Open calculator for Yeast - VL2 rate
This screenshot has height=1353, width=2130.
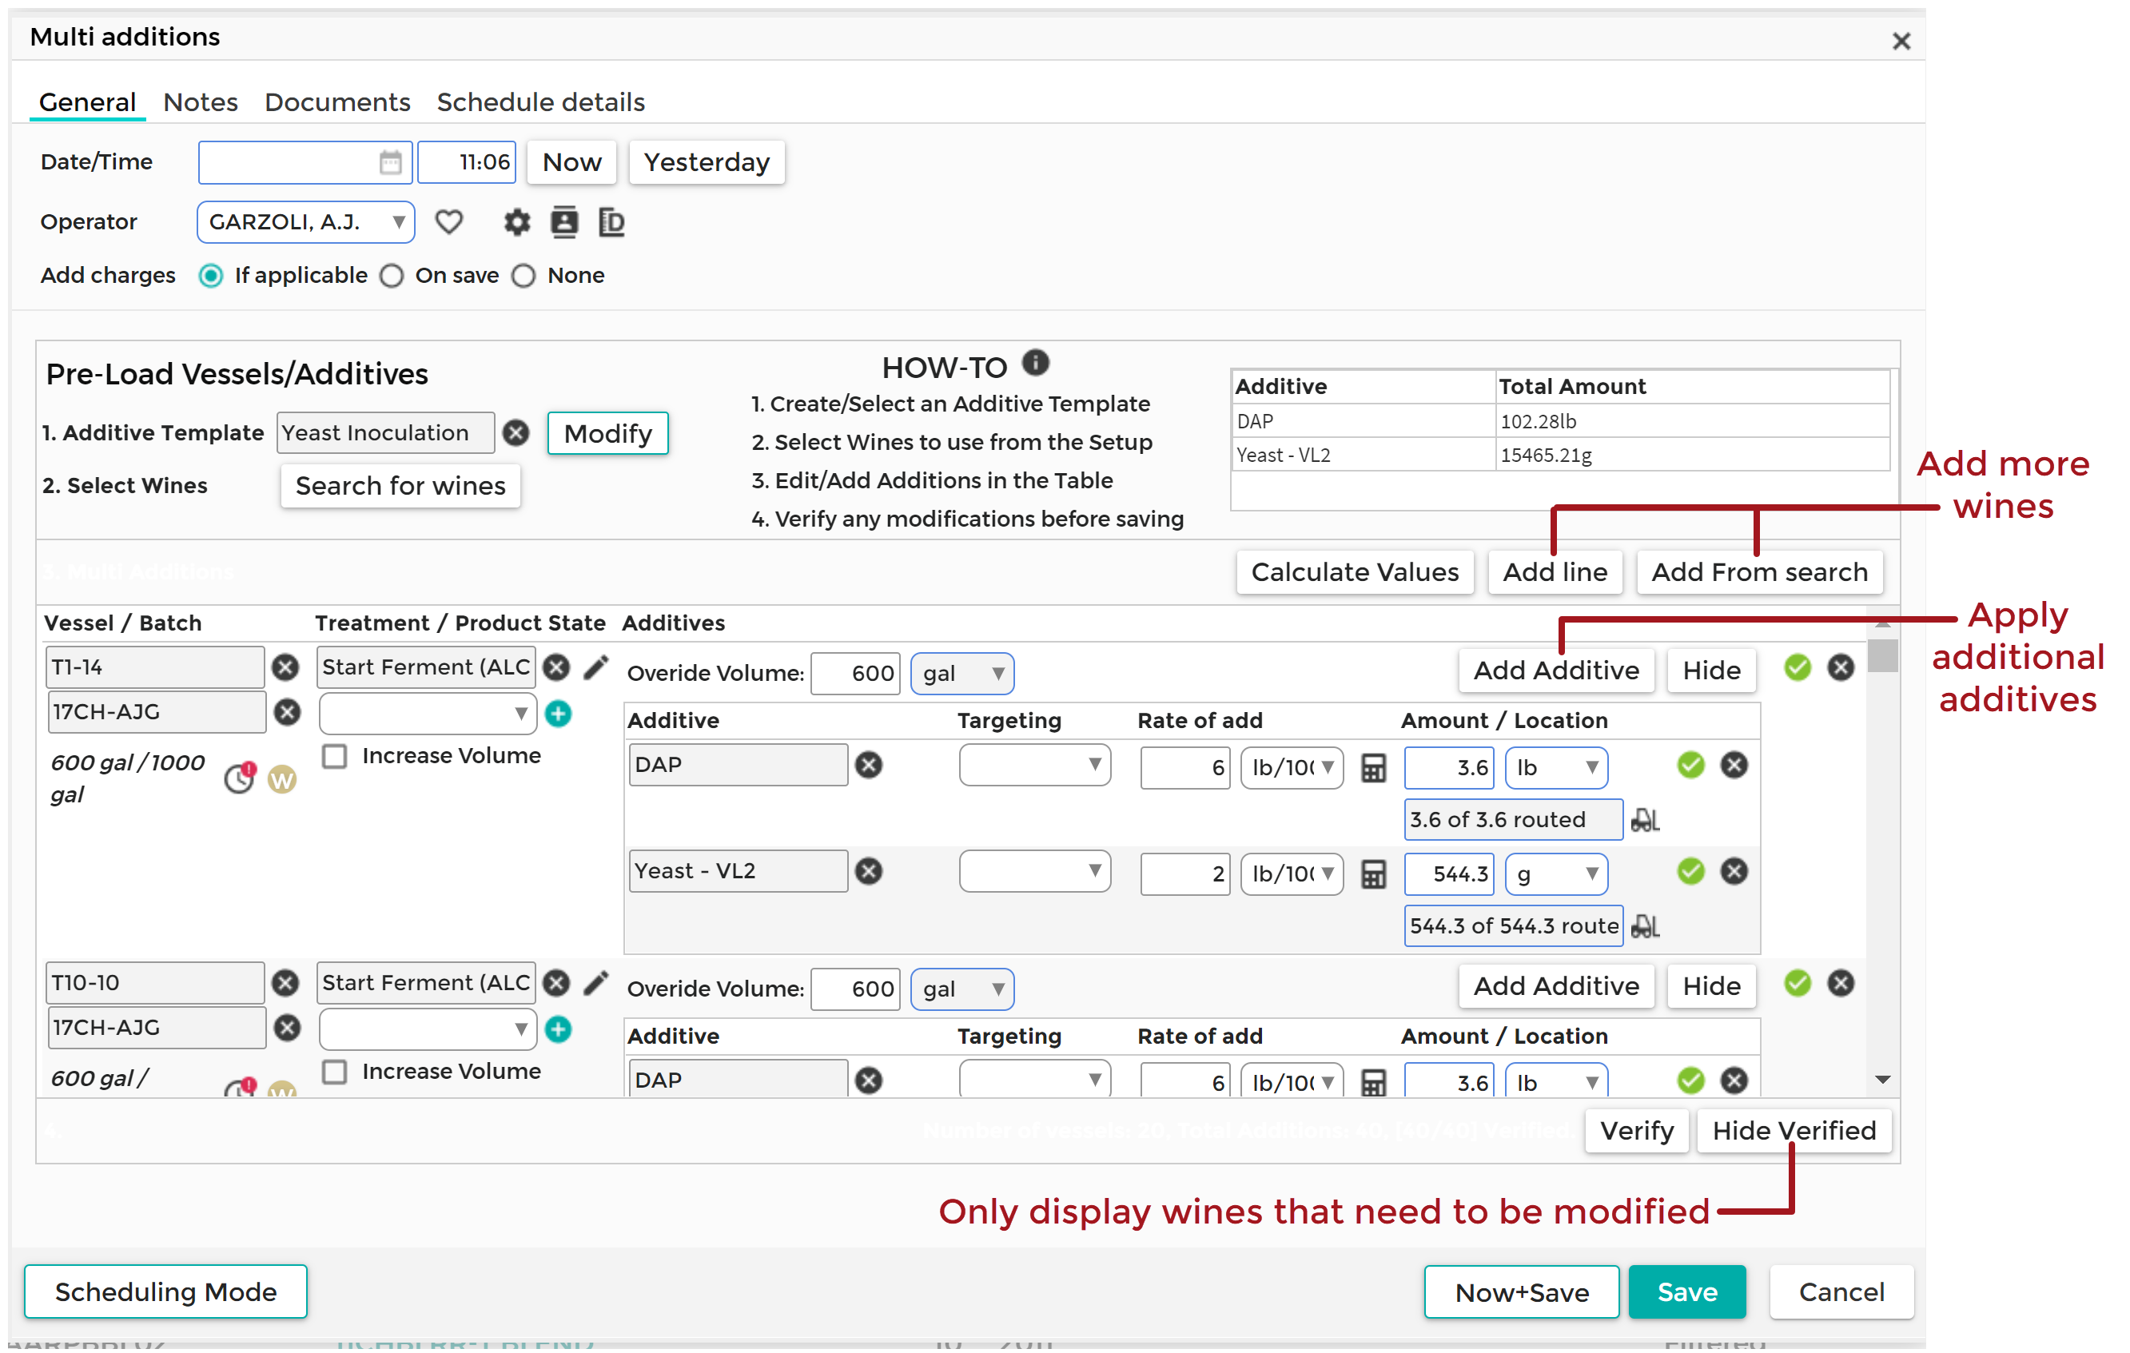pos(1374,874)
